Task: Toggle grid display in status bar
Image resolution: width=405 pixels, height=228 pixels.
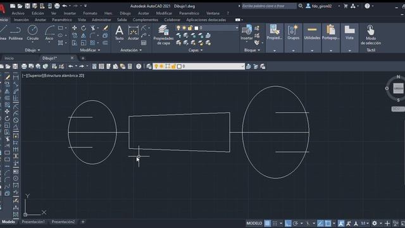Action: (267, 224)
